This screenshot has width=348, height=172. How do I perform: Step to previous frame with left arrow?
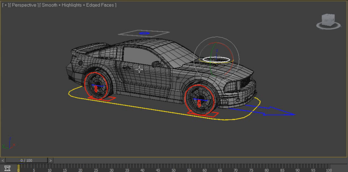(3, 160)
